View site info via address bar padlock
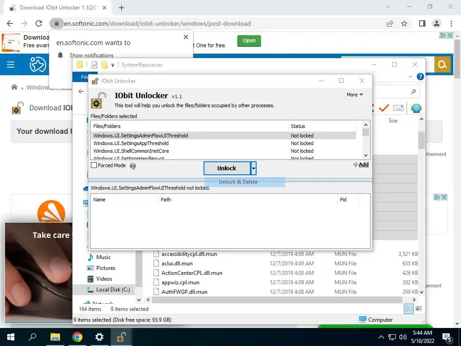461x346 pixels. tap(57, 23)
